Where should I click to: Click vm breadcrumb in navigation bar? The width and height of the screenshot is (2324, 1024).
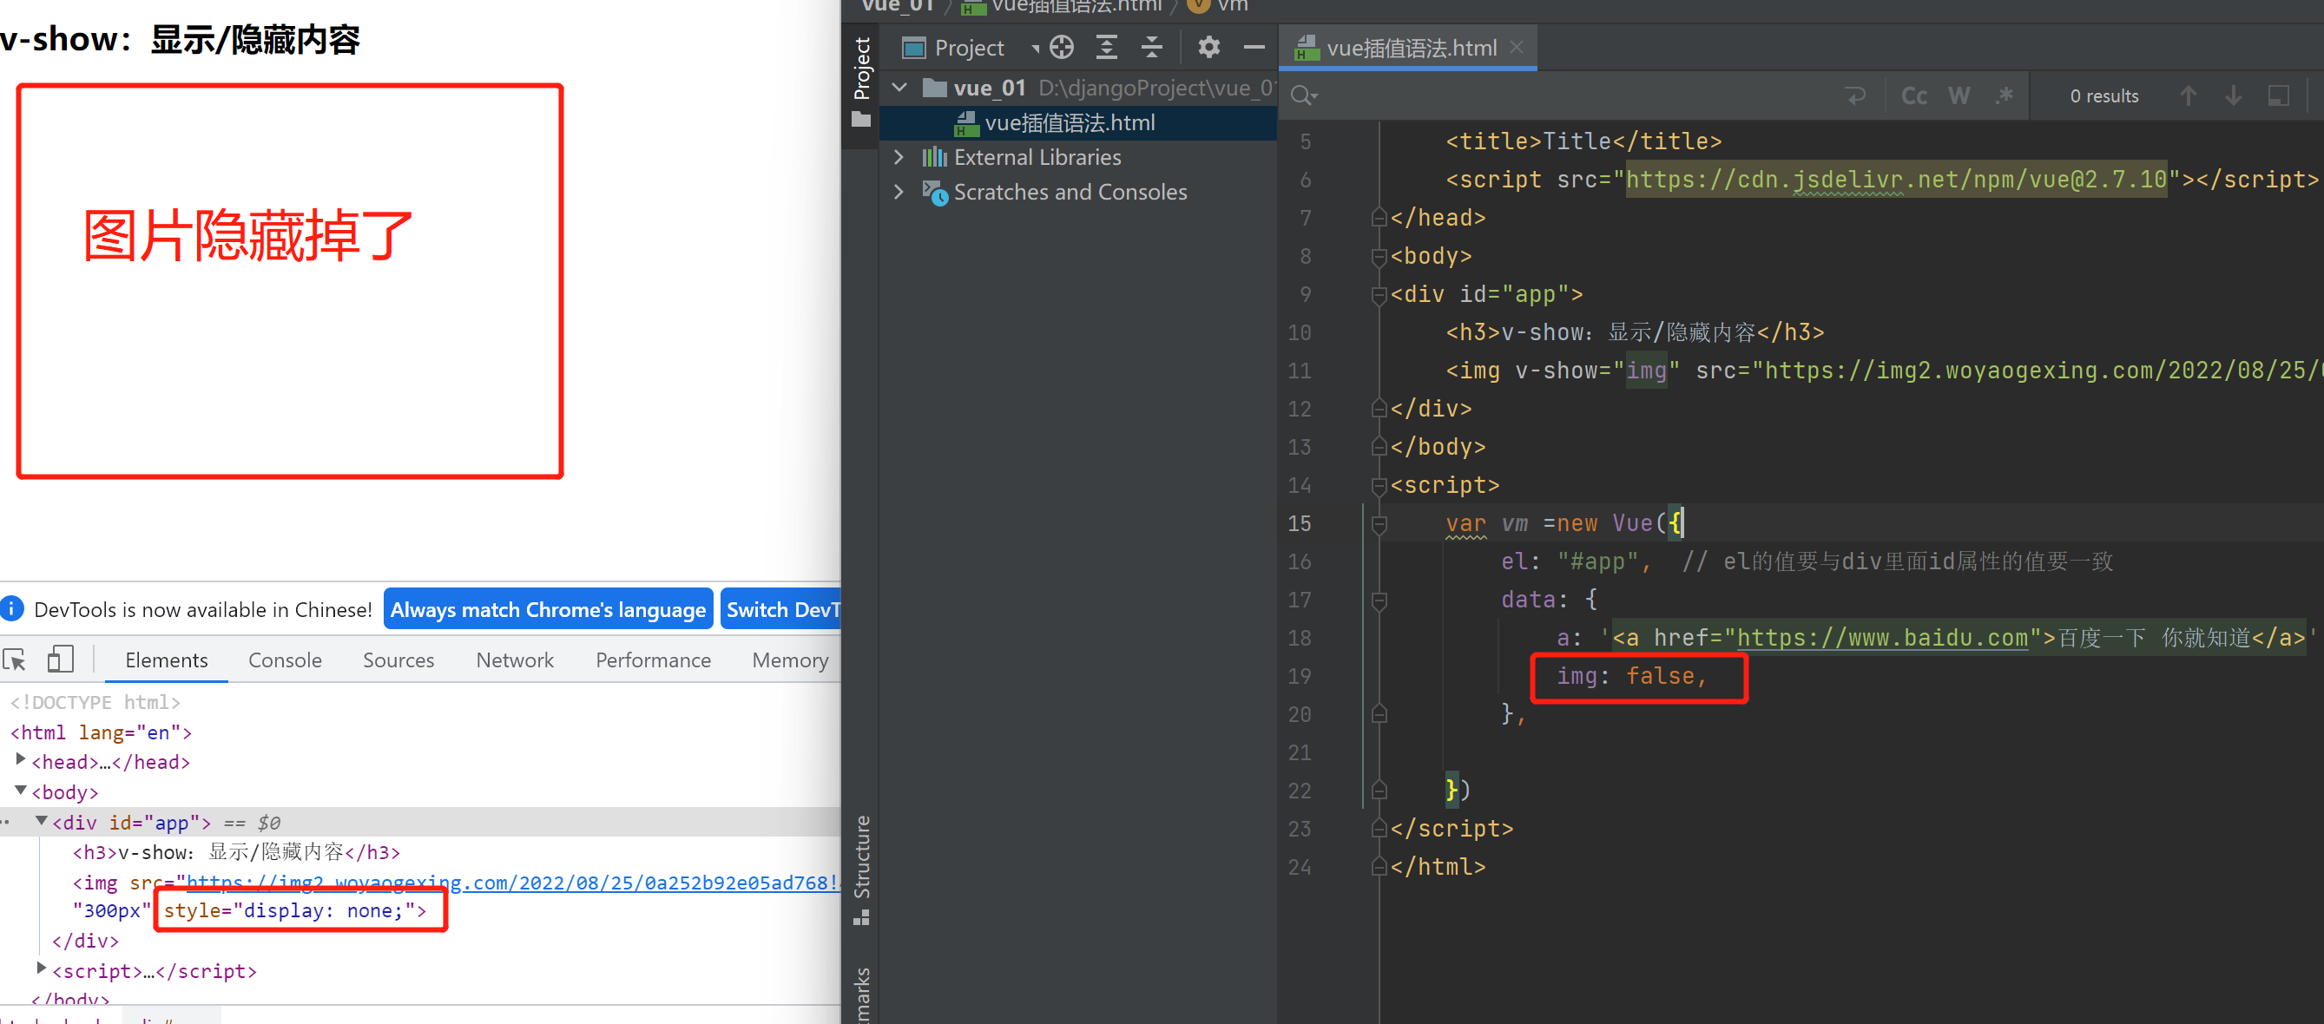point(1219,6)
